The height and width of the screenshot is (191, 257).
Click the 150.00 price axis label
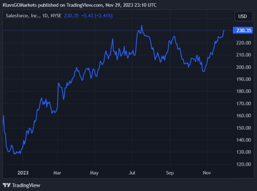pos(243,128)
